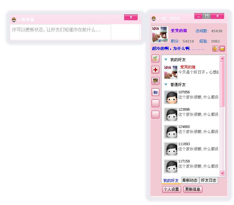Open the treasure chest sidebar icon

(155, 81)
